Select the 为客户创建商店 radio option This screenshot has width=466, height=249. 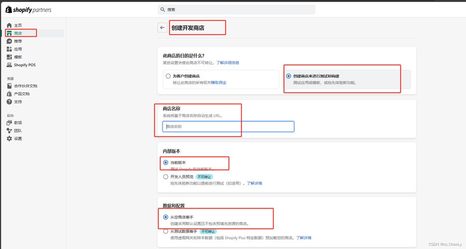[x=168, y=76]
